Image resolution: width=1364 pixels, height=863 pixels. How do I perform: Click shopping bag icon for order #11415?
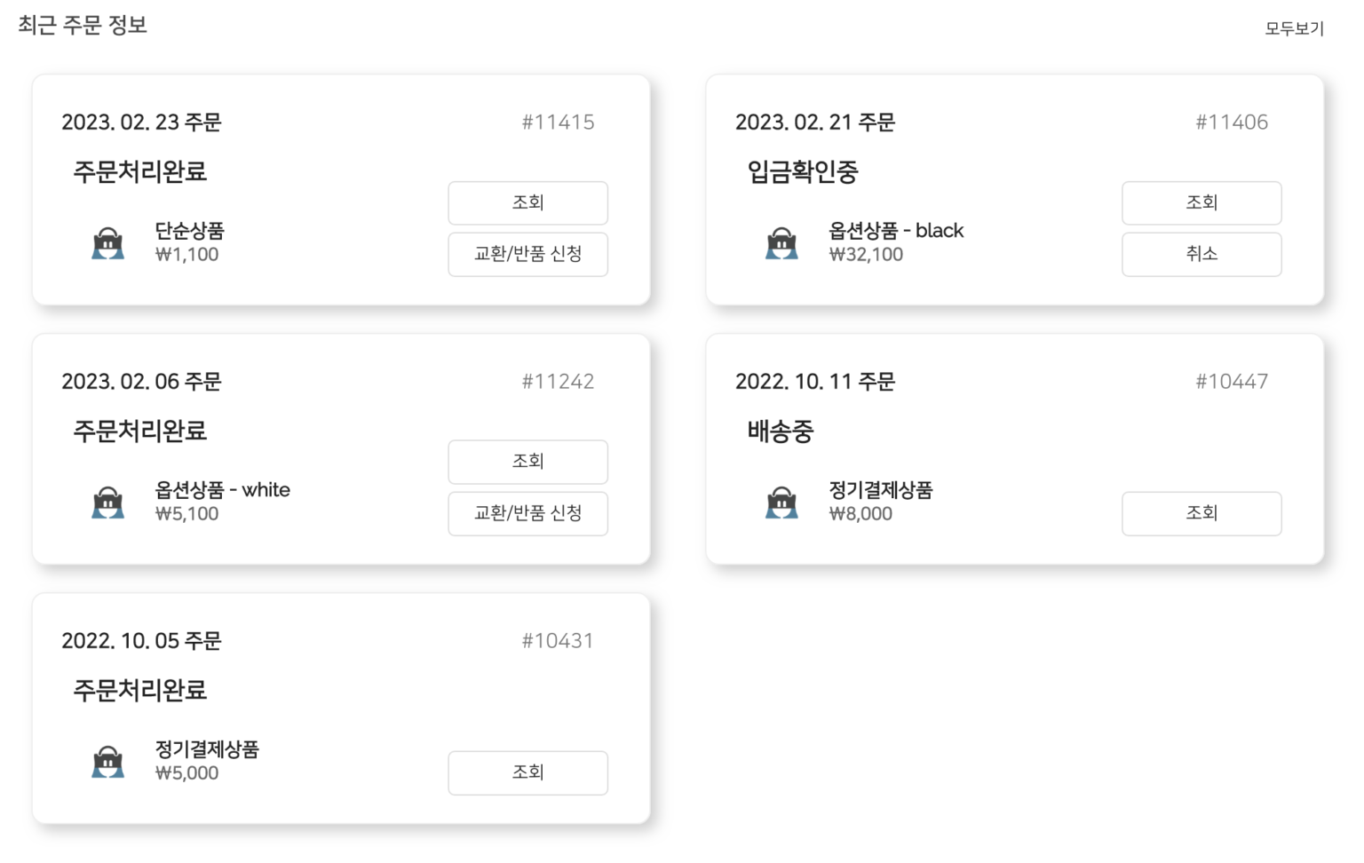(x=108, y=243)
